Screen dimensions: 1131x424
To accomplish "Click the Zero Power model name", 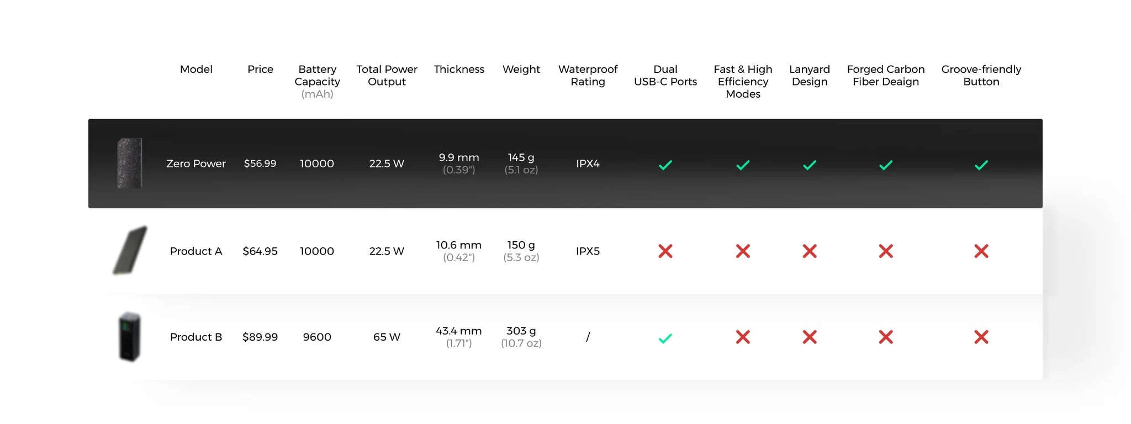I will (x=196, y=163).
